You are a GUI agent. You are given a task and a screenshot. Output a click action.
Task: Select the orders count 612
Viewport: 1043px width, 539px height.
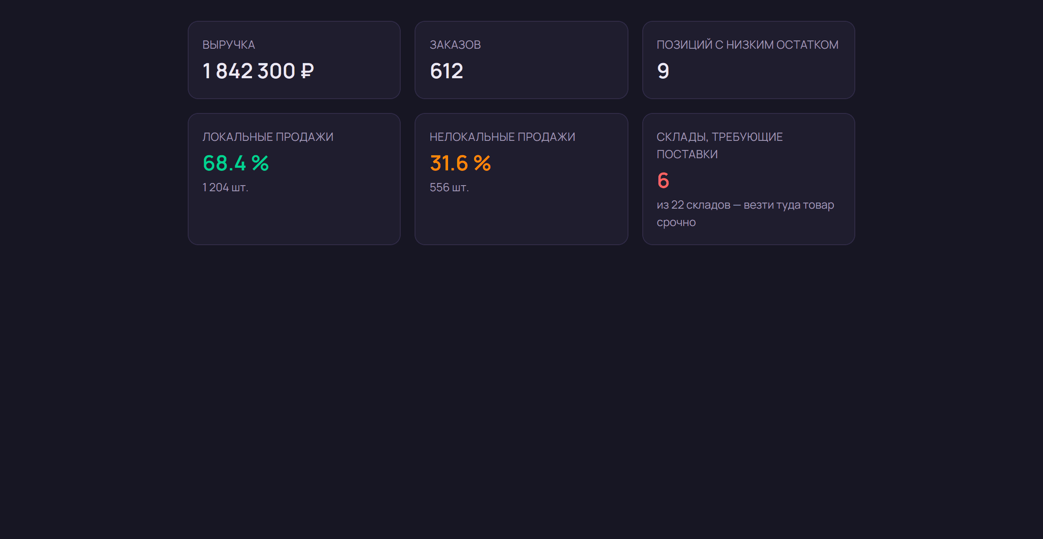[446, 71]
